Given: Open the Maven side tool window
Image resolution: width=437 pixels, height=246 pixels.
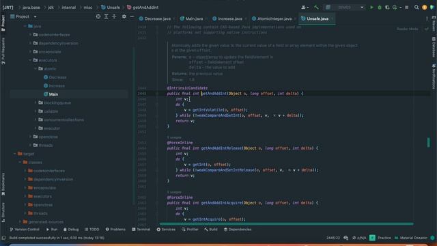Looking at the screenshot, I should (x=434, y=23).
